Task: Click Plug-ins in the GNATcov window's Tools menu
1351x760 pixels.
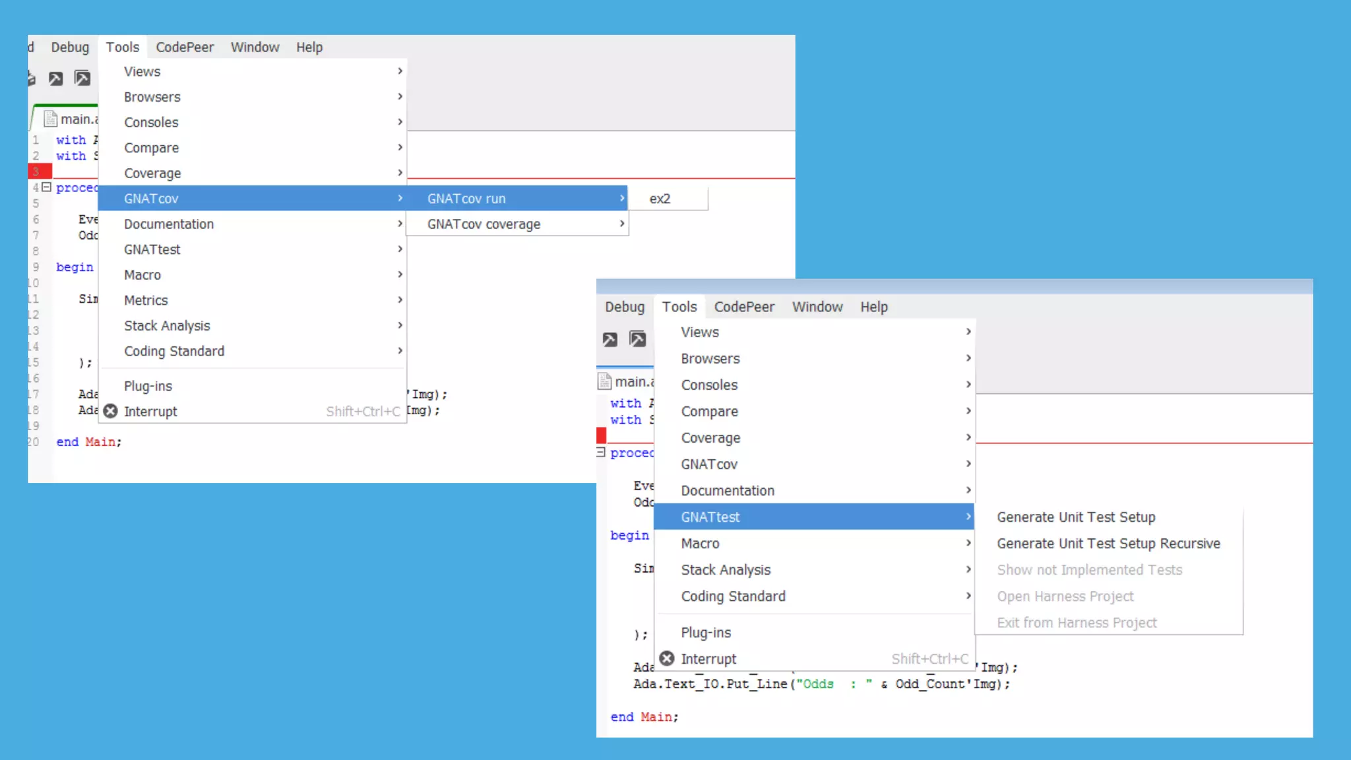Action: pyautogui.click(x=148, y=386)
